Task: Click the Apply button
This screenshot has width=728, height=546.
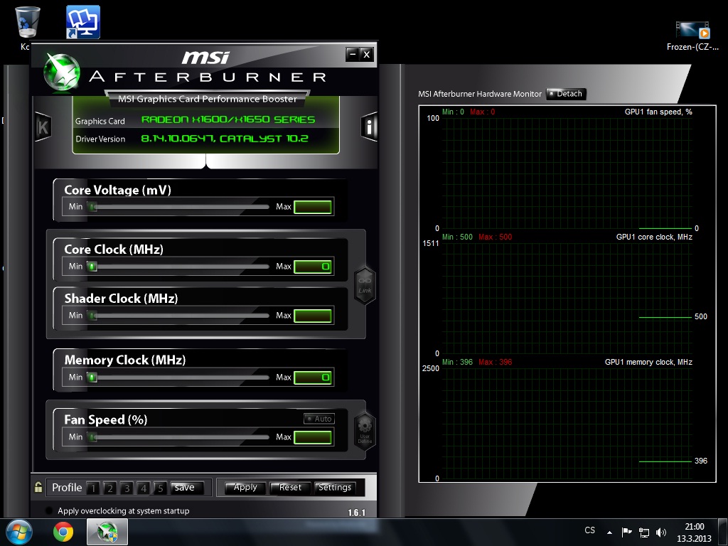Action: [x=245, y=488]
